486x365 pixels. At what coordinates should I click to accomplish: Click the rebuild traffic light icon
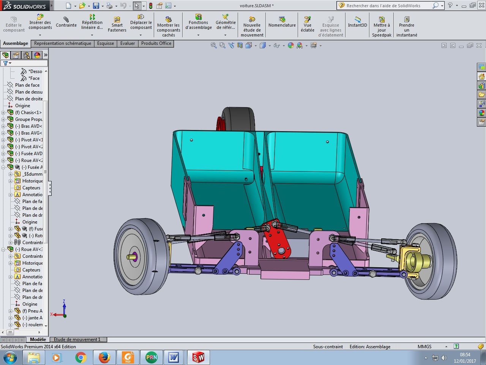click(151, 6)
